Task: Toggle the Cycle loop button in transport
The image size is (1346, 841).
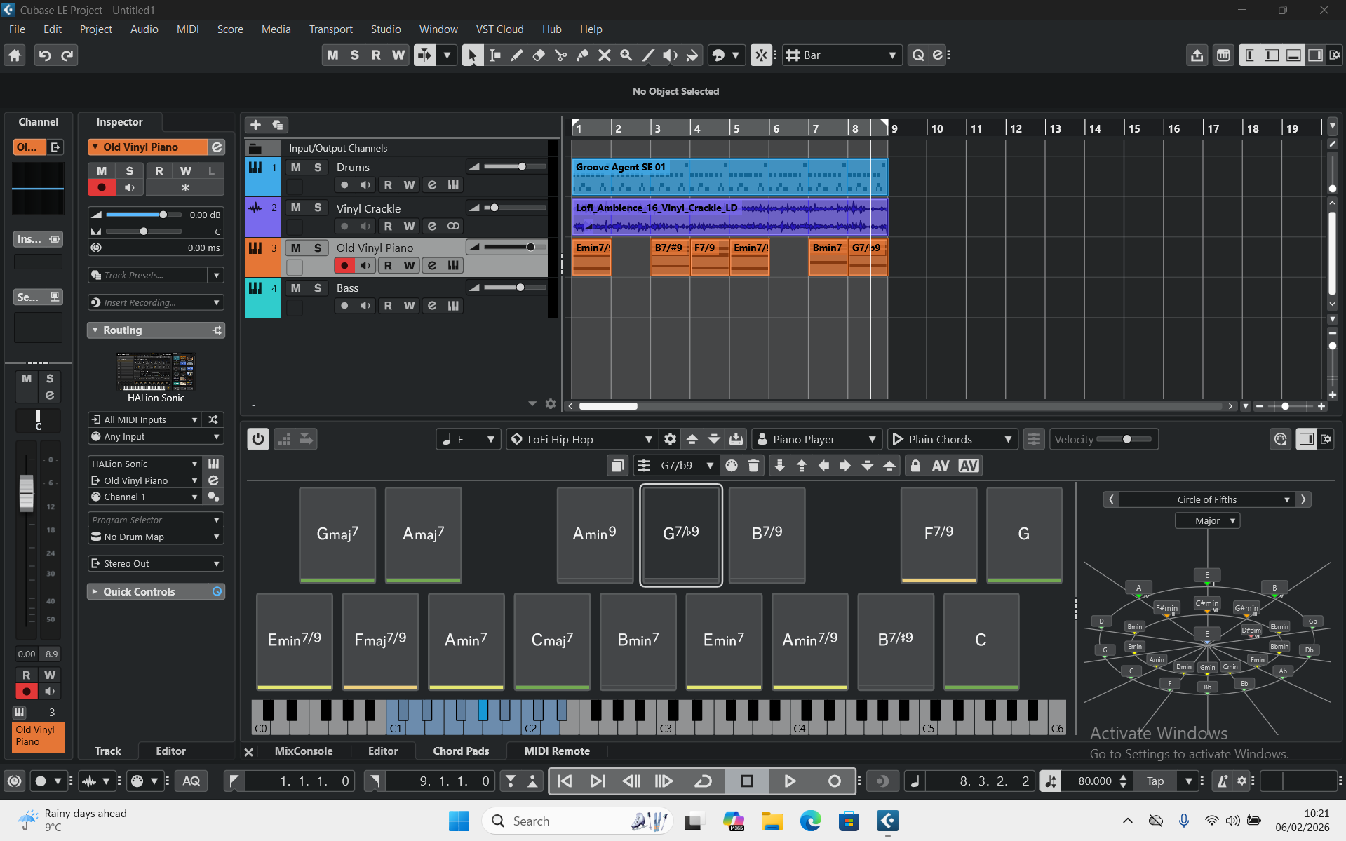Action: click(x=703, y=781)
